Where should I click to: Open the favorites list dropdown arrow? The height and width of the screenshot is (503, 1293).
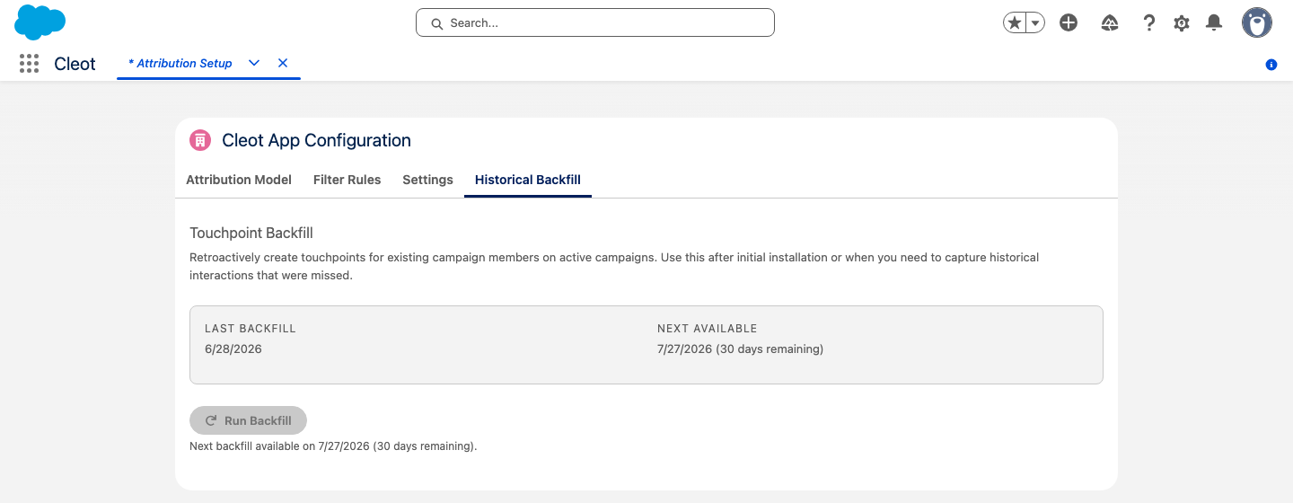pyautogui.click(x=1035, y=23)
